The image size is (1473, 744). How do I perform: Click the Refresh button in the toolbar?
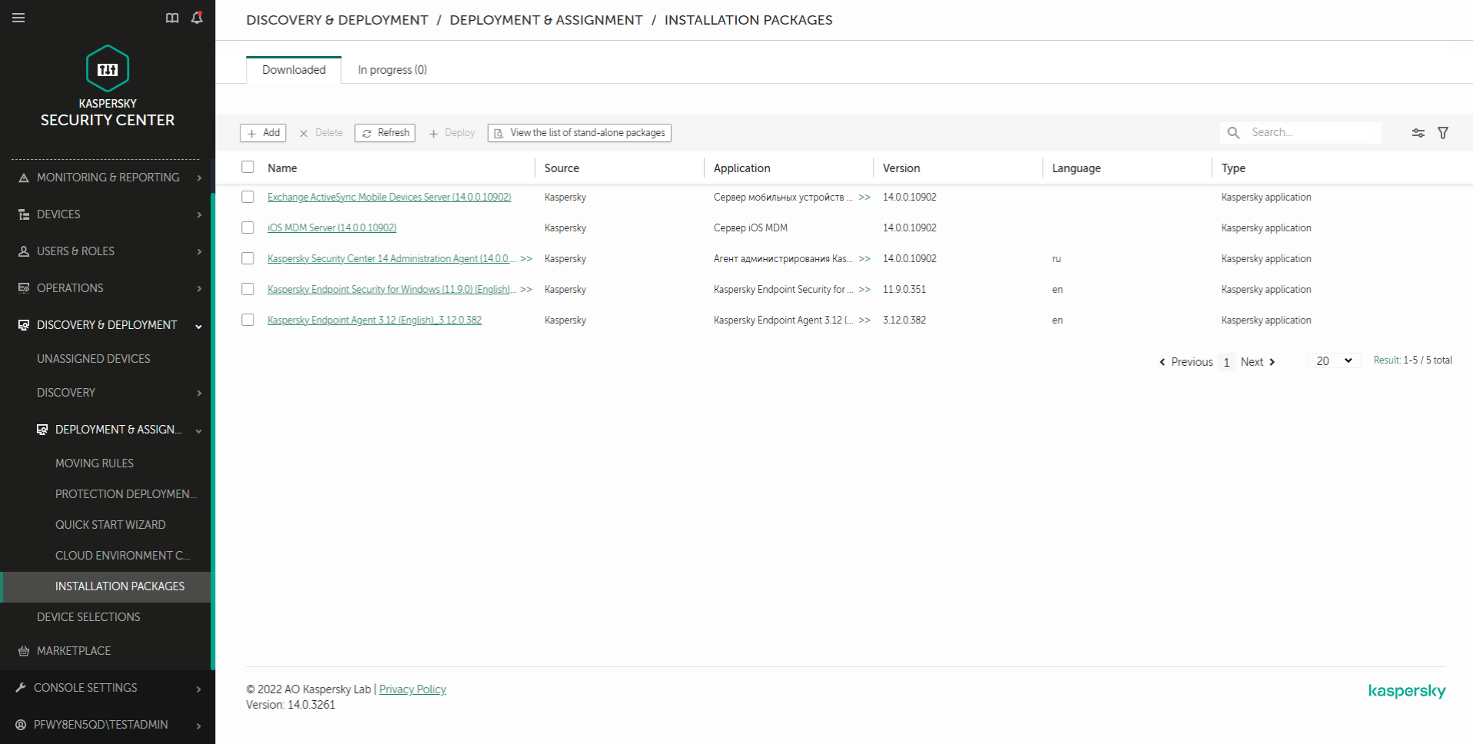click(384, 132)
